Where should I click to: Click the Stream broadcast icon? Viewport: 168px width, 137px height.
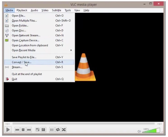click(7, 67)
